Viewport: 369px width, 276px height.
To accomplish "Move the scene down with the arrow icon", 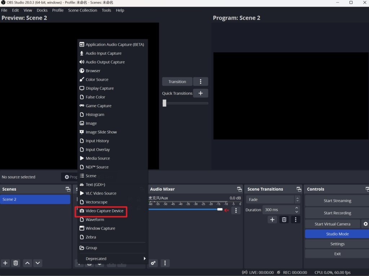I will coord(38,263).
